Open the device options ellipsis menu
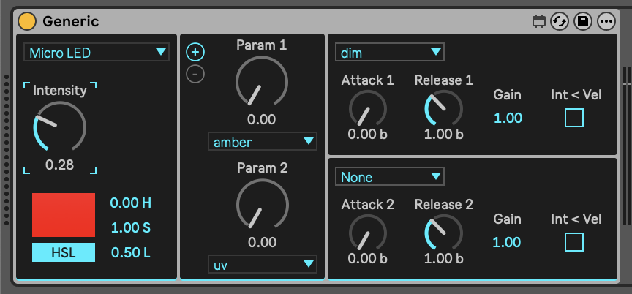Image resolution: width=632 pixels, height=294 pixels. click(x=606, y=21)
